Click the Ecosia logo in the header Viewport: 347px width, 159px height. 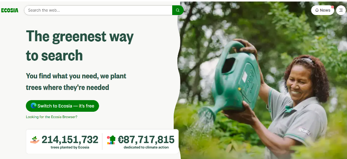tap(10, 10)
